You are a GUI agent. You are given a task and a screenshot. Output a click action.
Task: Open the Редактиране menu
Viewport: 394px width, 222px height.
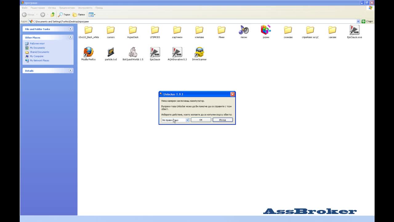38,8
